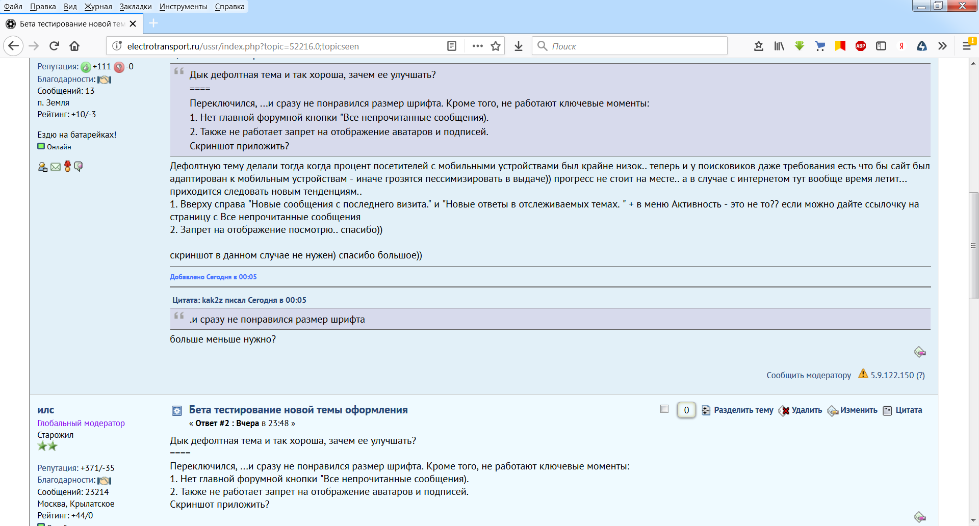Click the vertical scrollbar thumb
Viewport: 979px width, 526px height.
pos(974,245)
